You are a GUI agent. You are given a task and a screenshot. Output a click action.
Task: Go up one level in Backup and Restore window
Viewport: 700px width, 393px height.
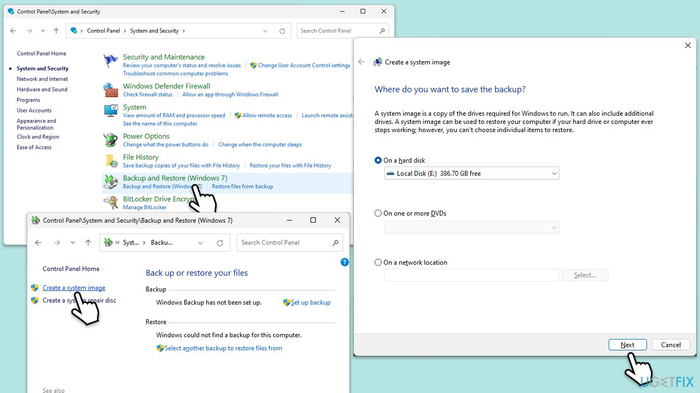tap(88, 243)
